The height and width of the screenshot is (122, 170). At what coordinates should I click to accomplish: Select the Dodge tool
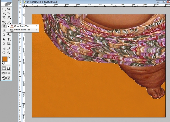coord(8,35)
